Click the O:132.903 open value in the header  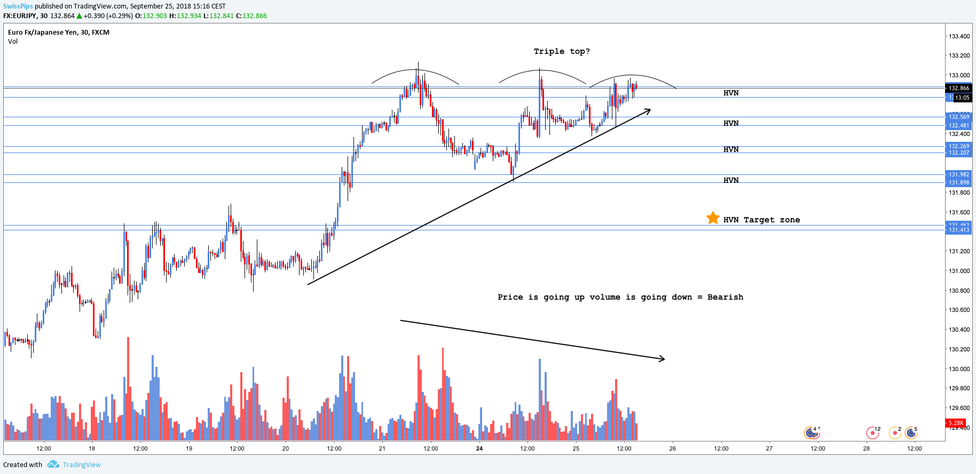click(151, 16)
